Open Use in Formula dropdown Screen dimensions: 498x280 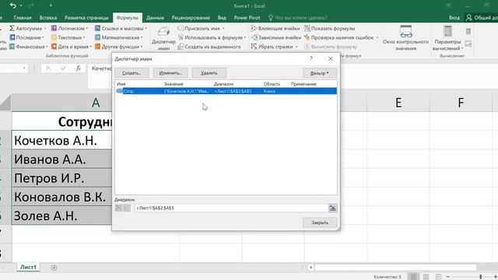(212, 37)
